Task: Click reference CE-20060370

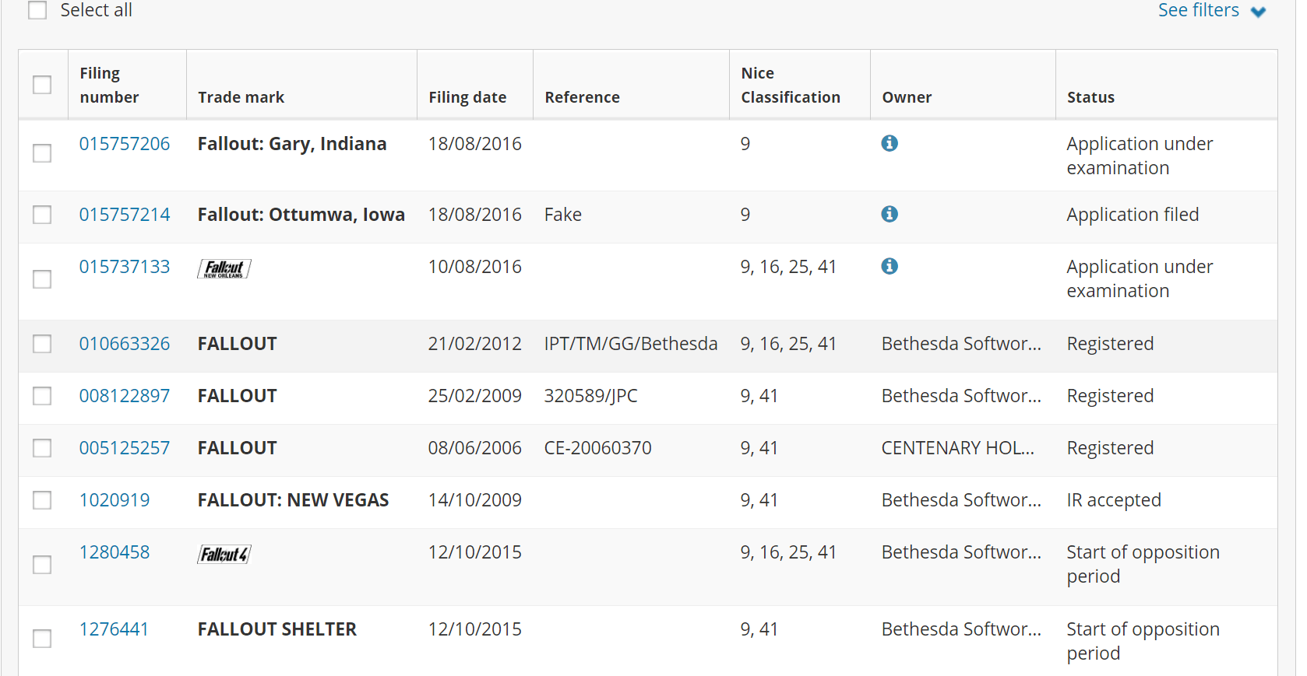Action: point(597,448)
